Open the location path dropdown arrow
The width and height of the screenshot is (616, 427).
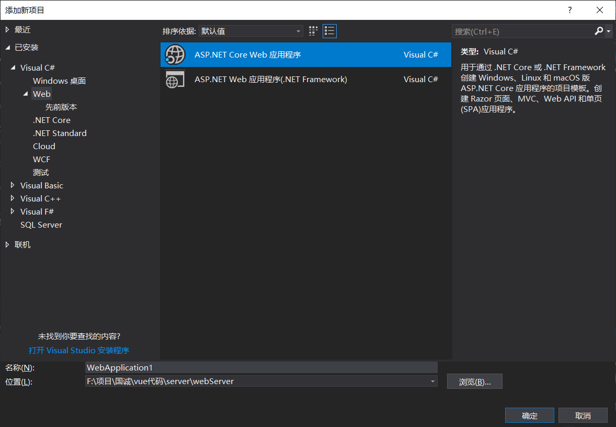(432, 381)
